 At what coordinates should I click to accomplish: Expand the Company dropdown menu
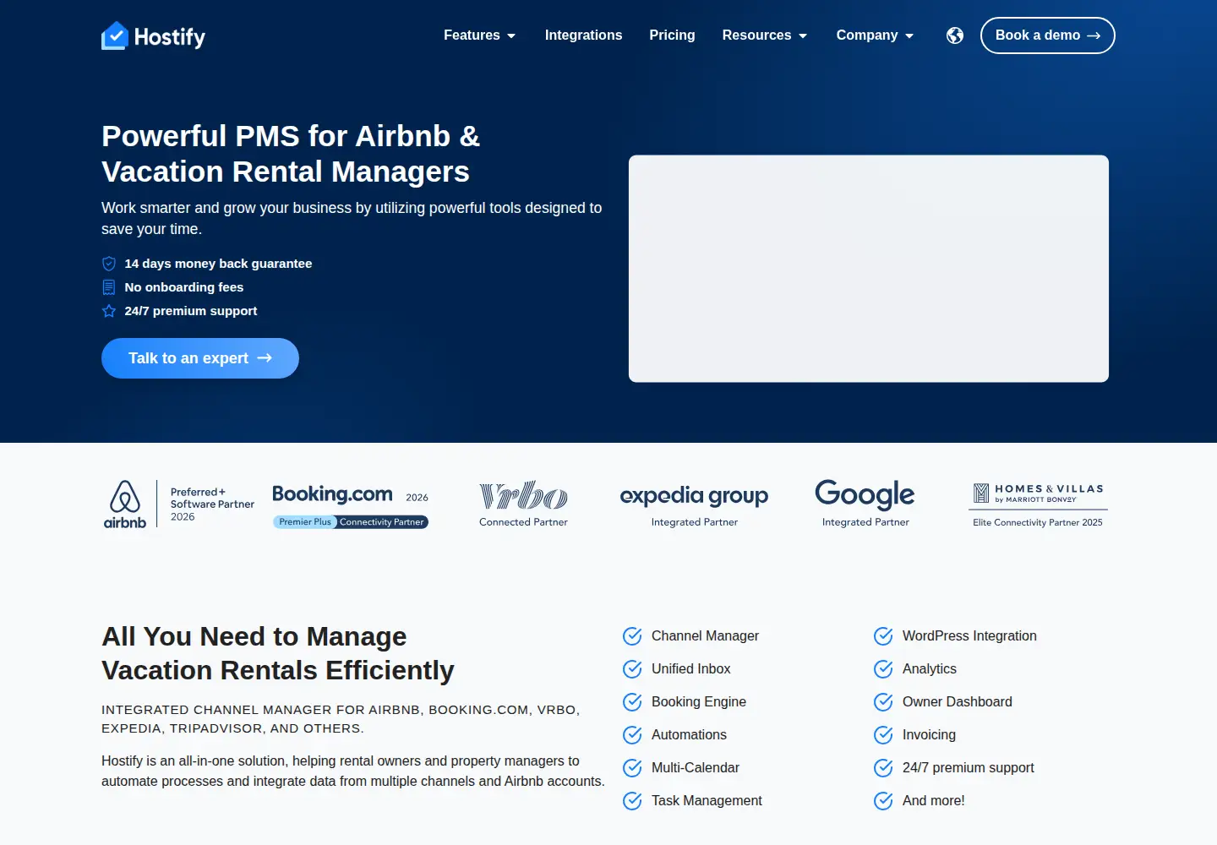(x=875, y=35)
